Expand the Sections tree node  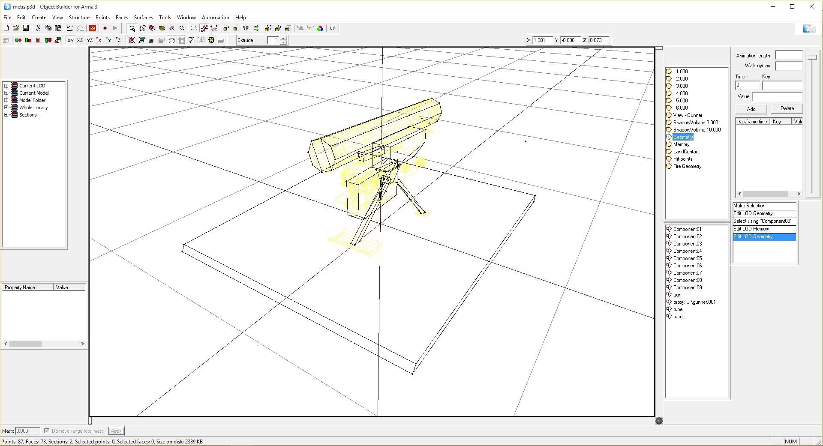tap(6, 115)
